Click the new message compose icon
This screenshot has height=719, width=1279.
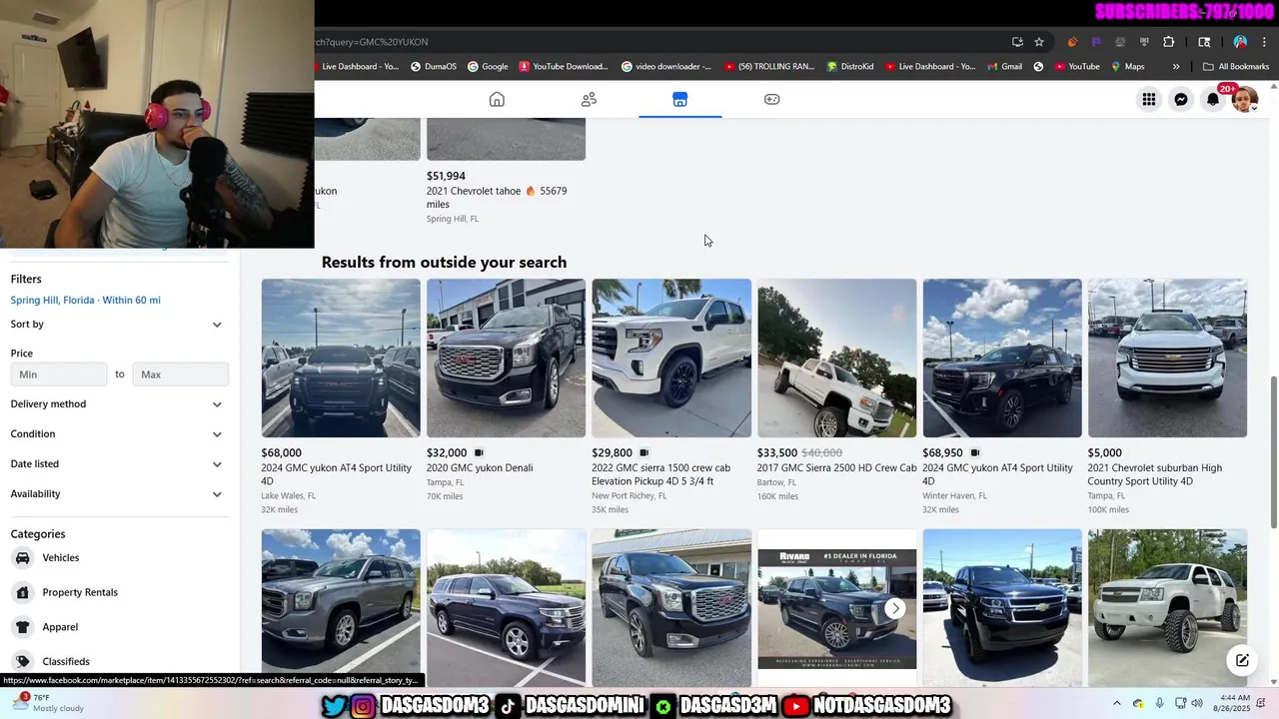click(x=1242, y=660)
